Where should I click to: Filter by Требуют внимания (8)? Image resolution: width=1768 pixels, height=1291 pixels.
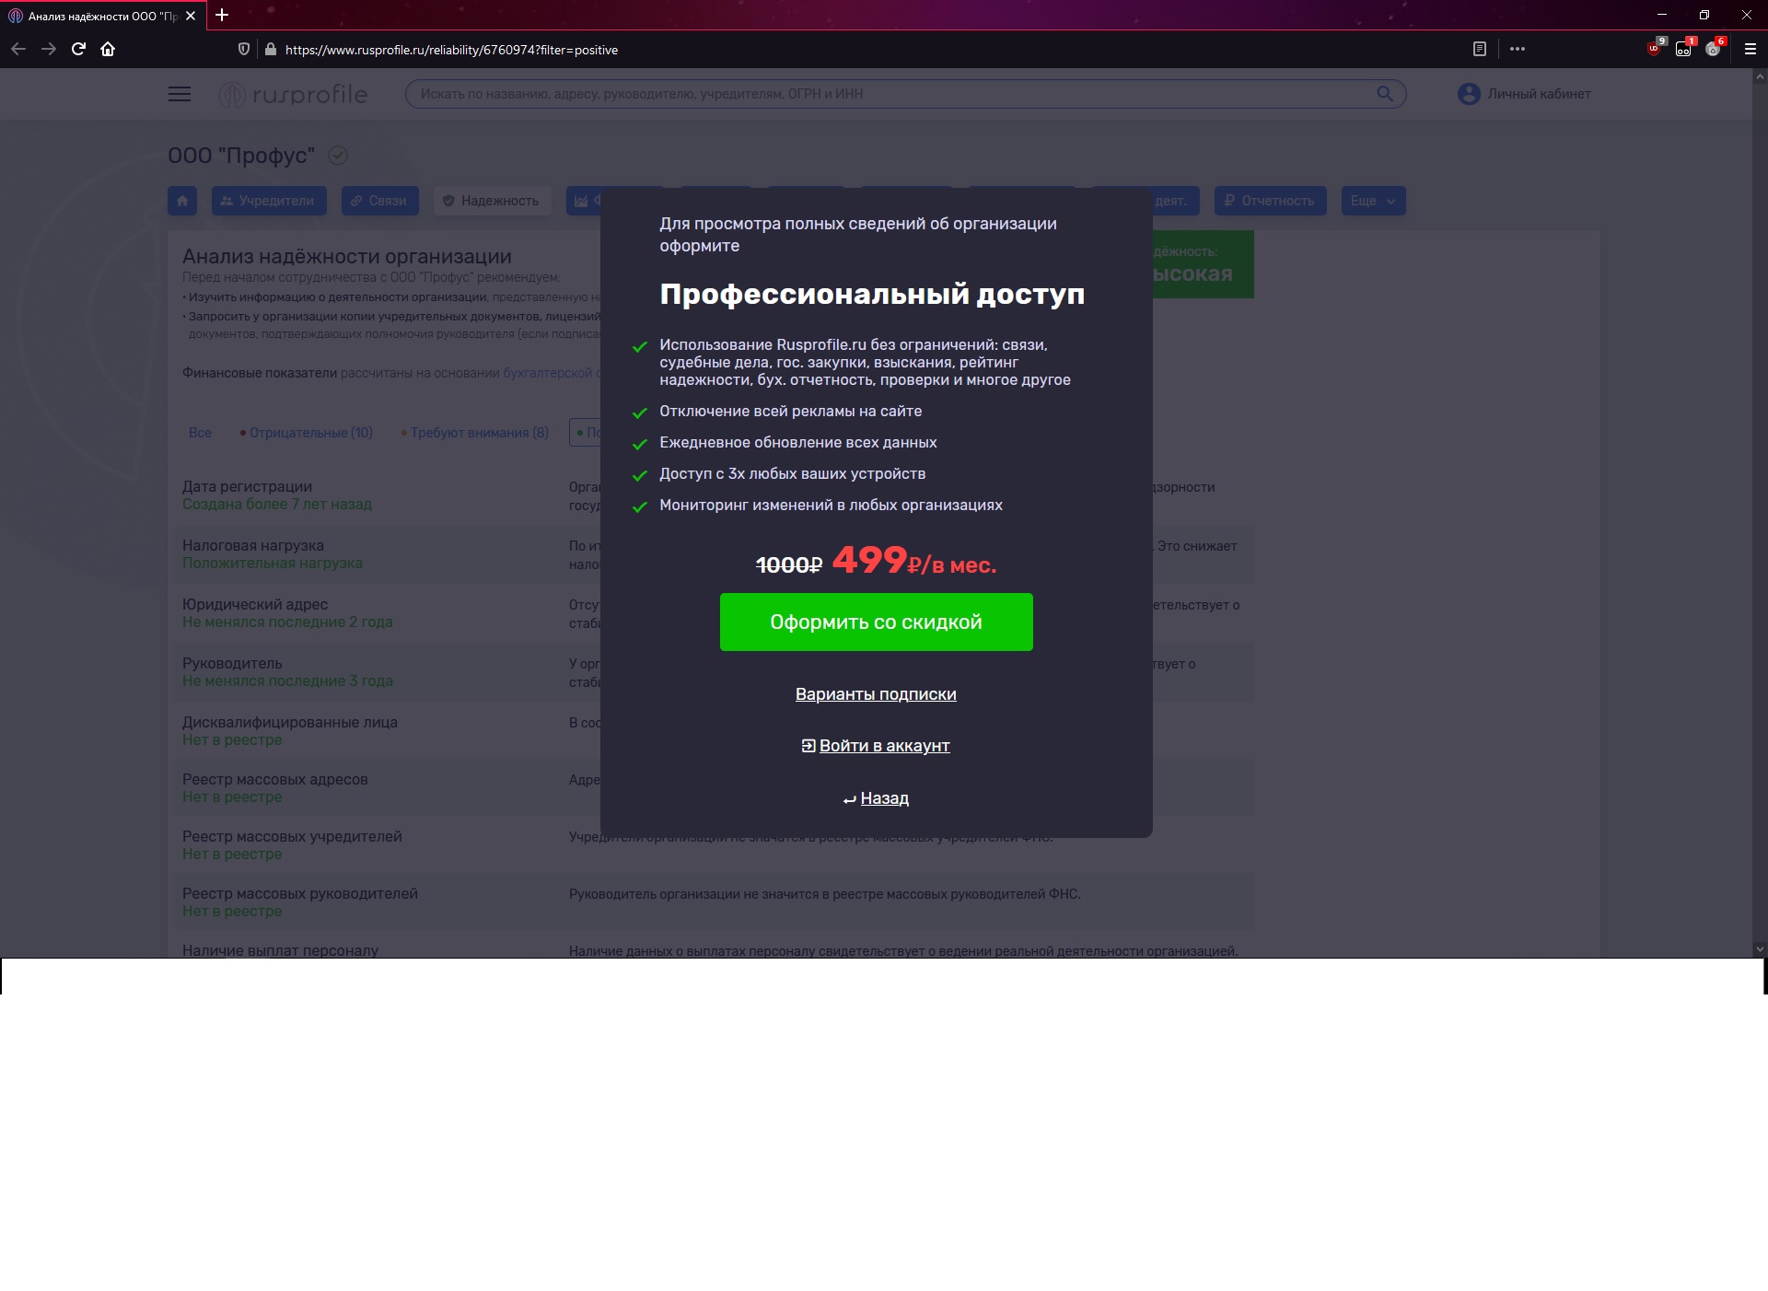[x=475, y=433]
